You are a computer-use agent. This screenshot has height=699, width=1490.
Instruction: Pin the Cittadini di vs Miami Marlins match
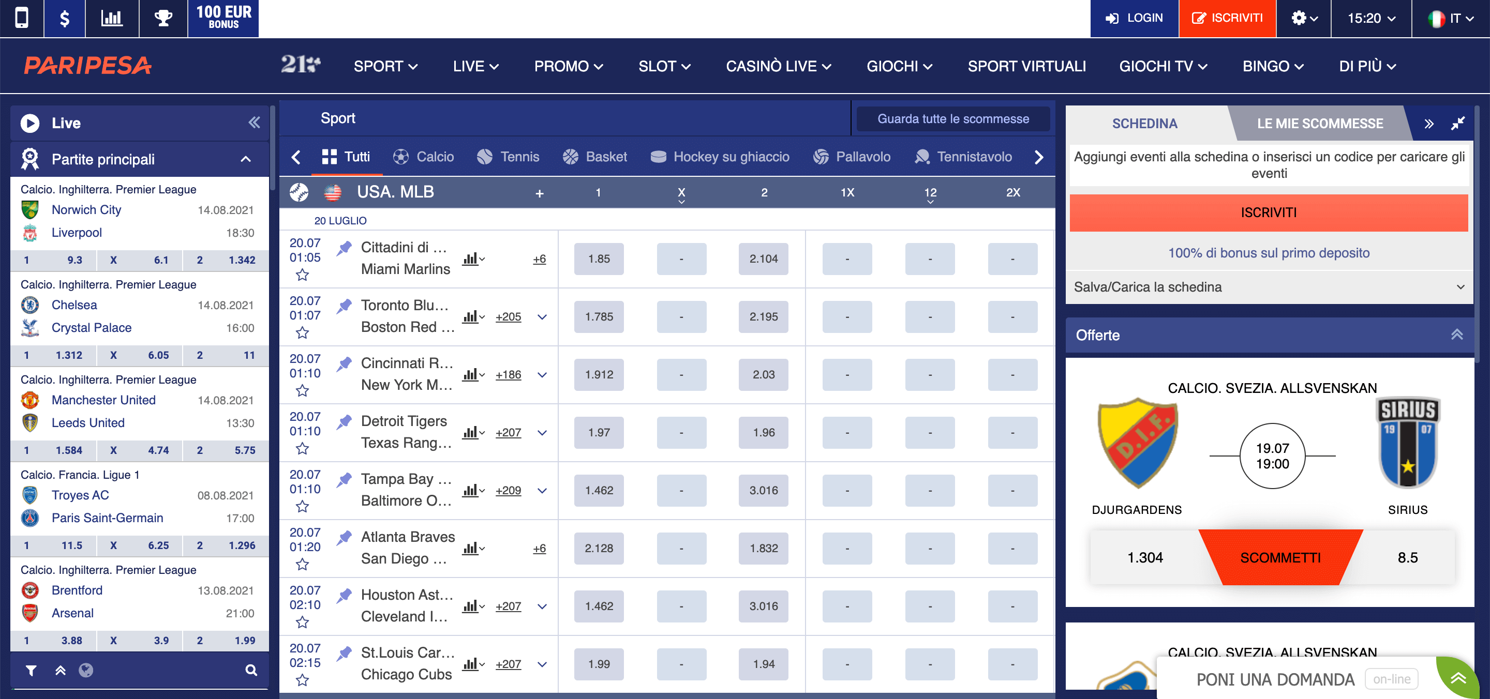(344, 248)
